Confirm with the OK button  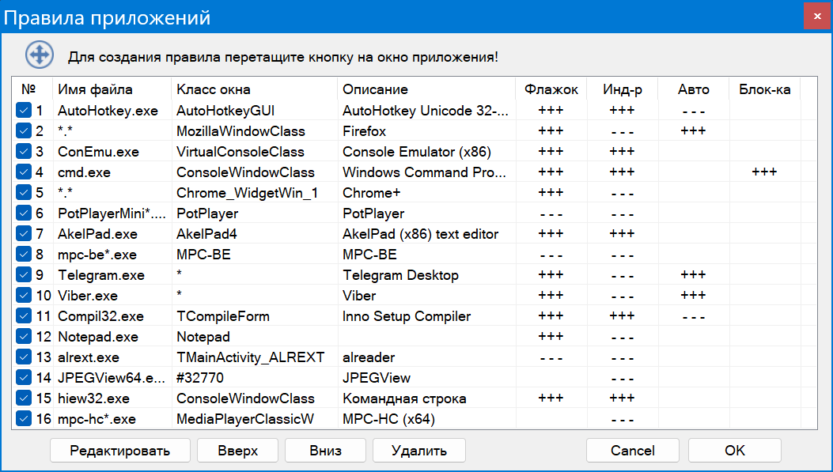(735, 450)
